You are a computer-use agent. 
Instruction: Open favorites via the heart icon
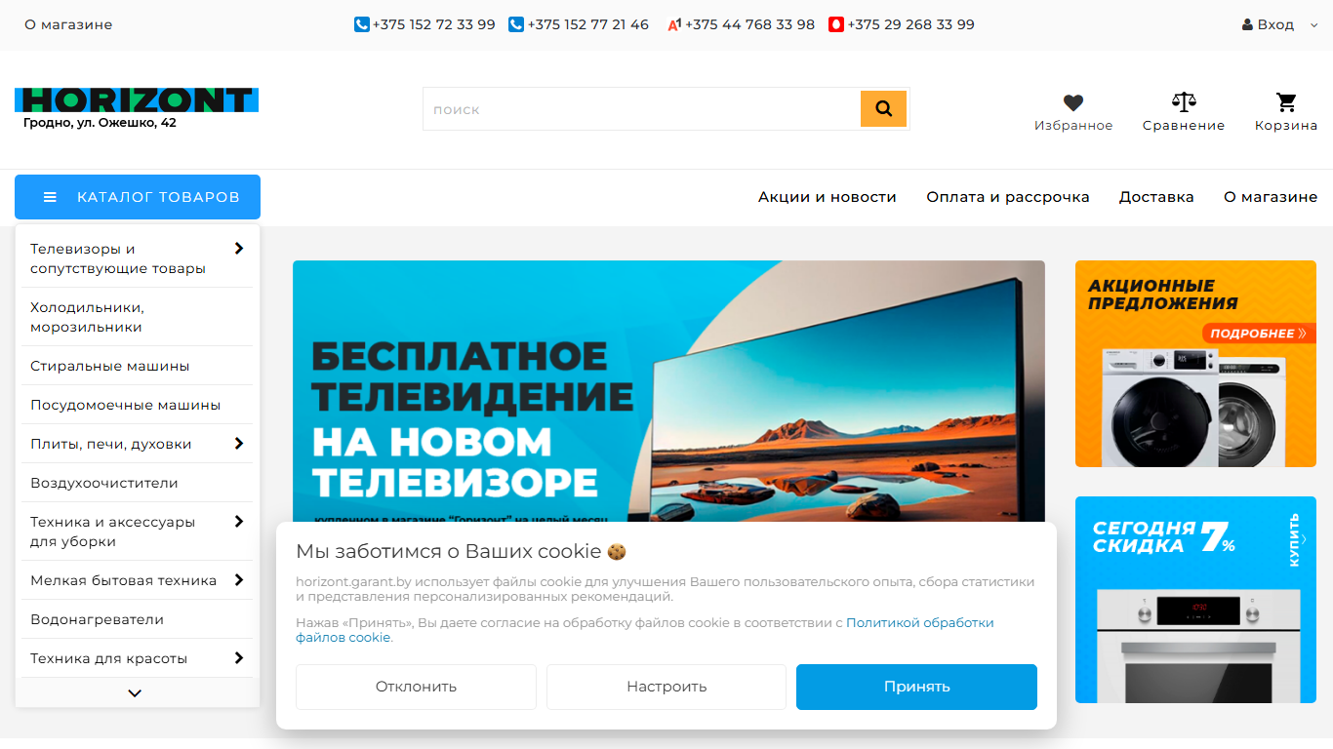[1073, 102]
